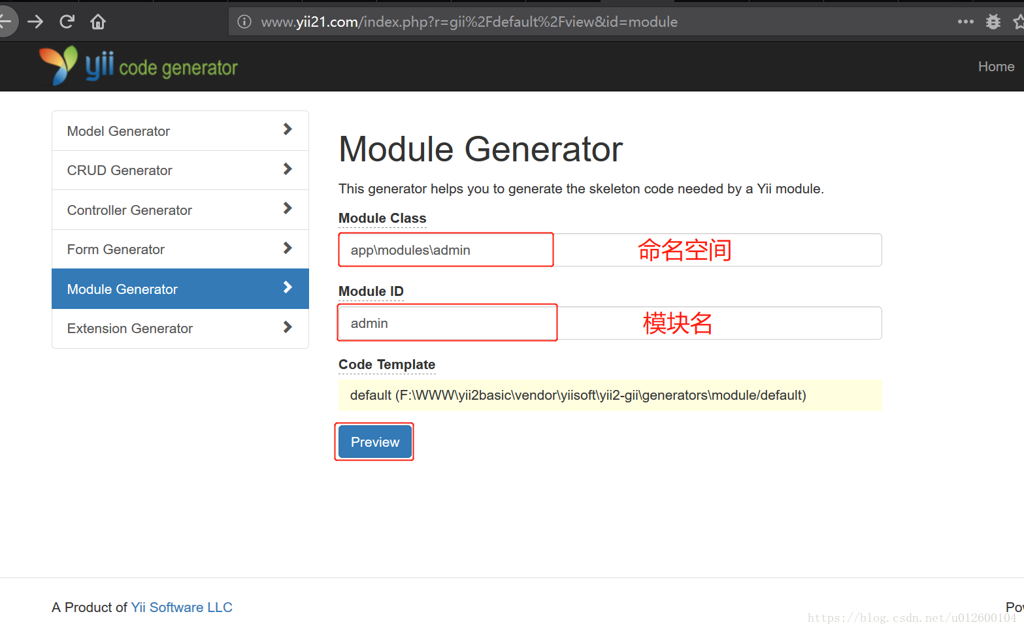Go to the browser home page icon
The image size is (1024, 631).
[98, 22]
